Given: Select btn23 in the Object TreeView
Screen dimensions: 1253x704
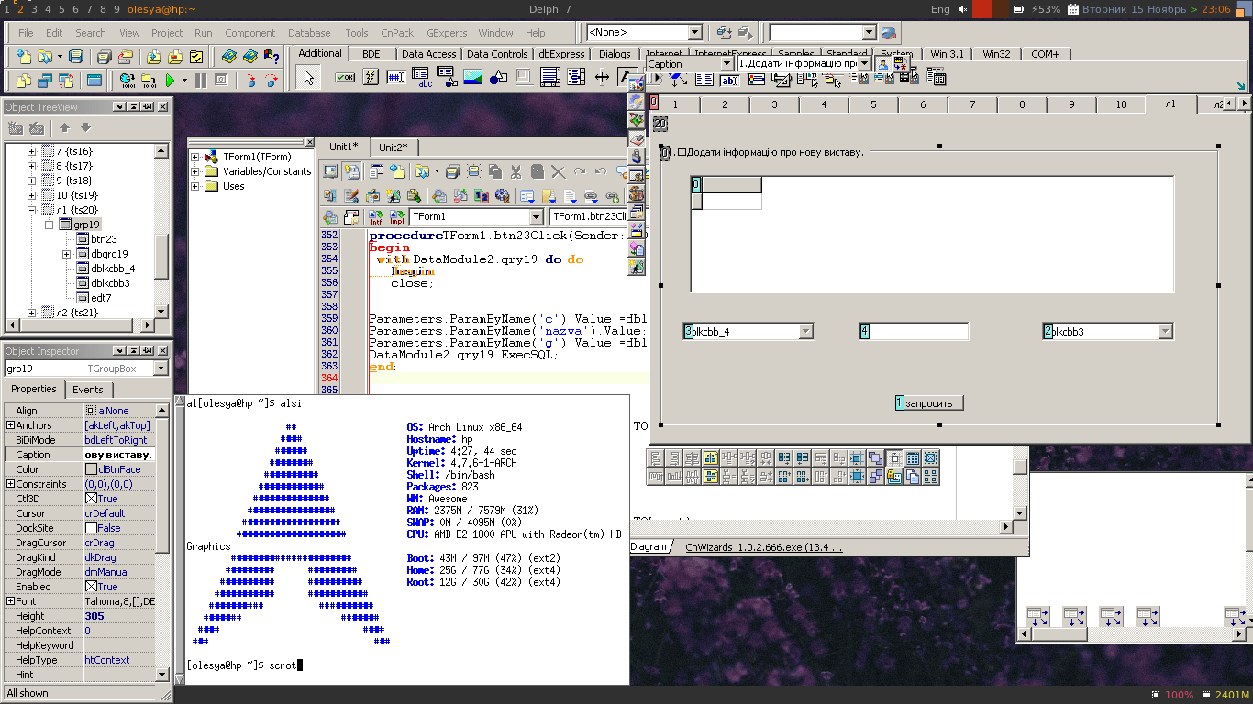Looking at the screenshot, I should pos(104,239).
